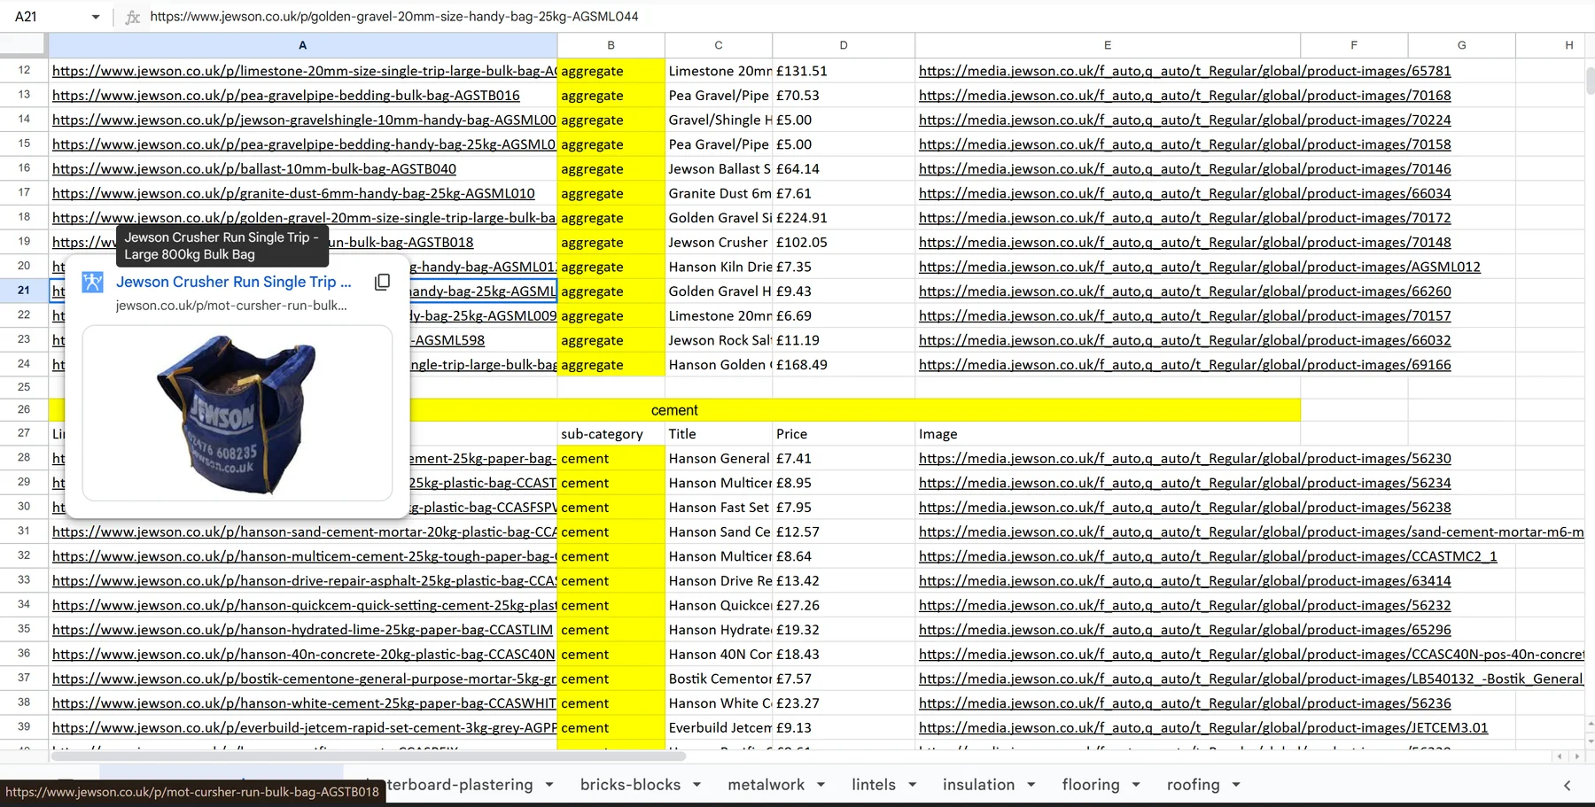Select the £224.91 price cell
The height and width of the screenshot is (807, 1595).
coord(843,218)
